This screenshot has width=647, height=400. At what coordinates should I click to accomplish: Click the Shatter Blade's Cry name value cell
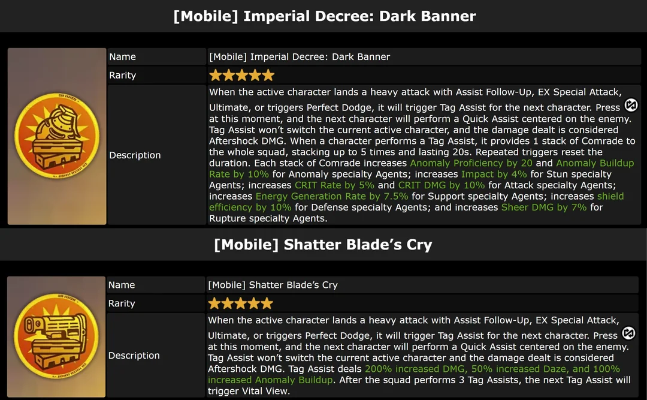coord(422,285)
